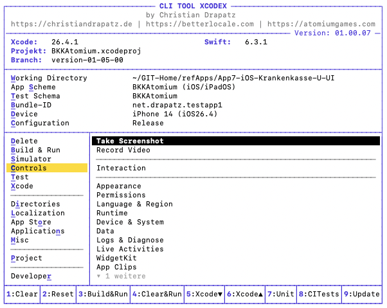
Task: Click the Release configuration value
Action: 148,123
